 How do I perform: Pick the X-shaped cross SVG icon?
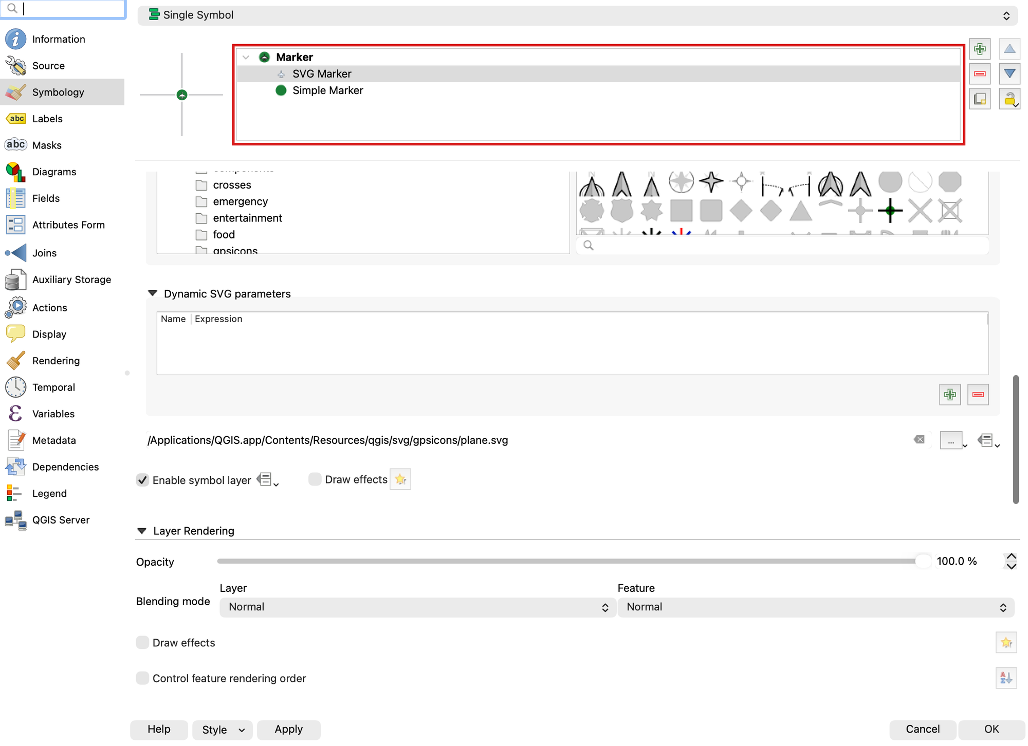point(920,211)
